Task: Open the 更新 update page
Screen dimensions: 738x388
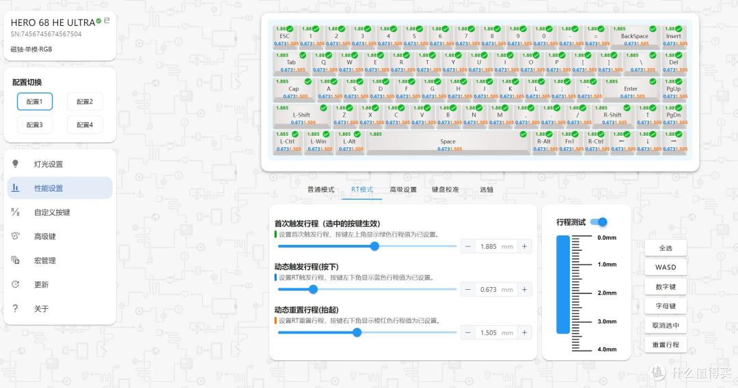Action: click(x=59, y=284)
